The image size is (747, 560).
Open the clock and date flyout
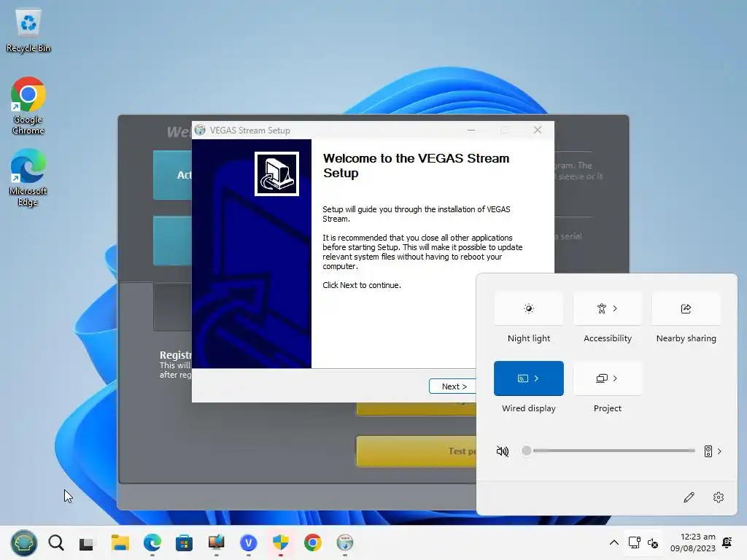coord(693,542)
